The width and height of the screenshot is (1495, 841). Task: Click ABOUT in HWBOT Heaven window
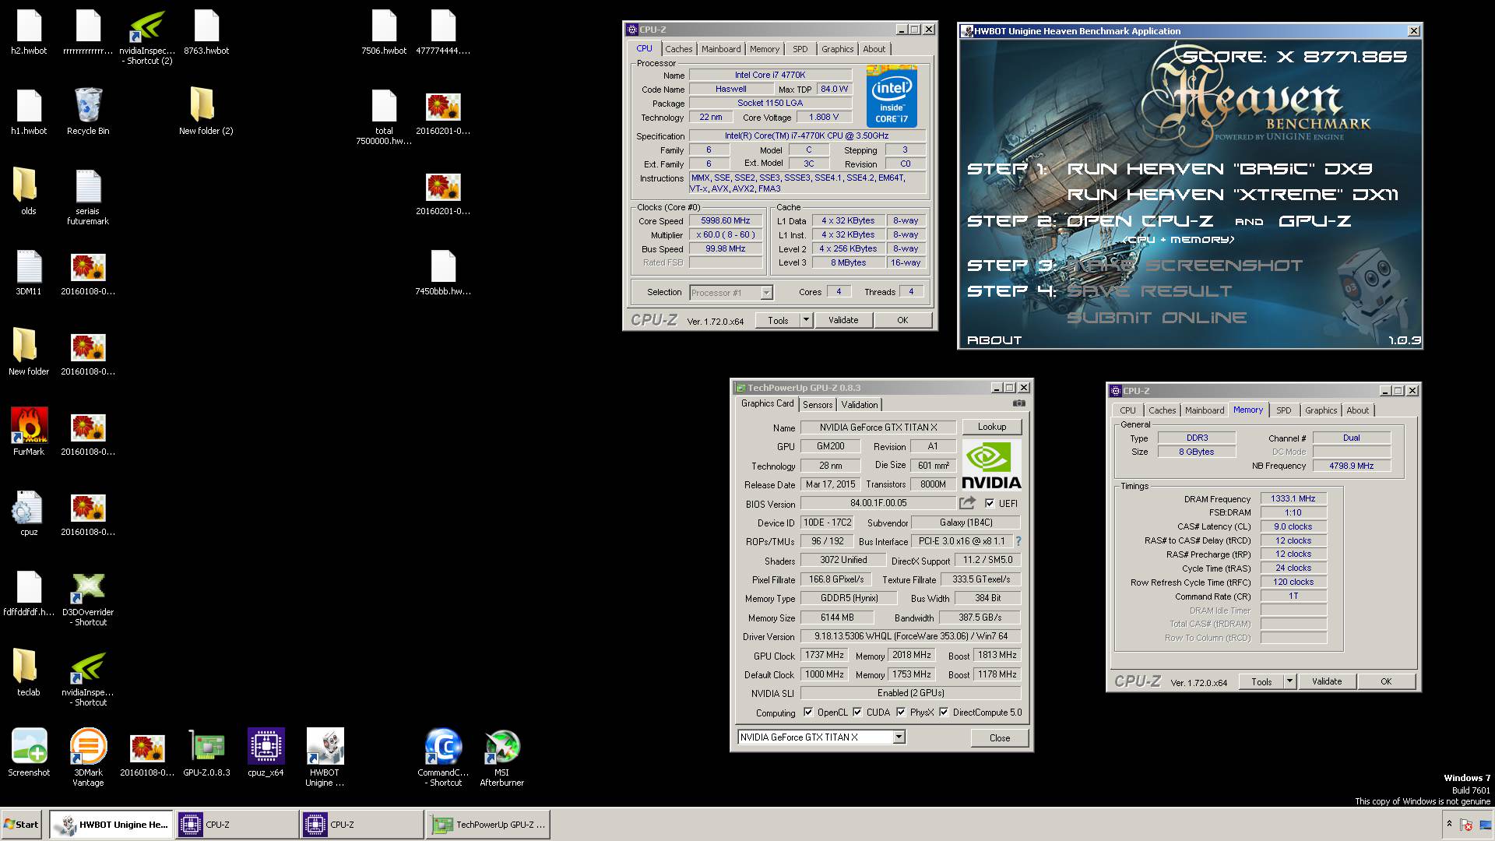pyautogui.click(x=994, y=340)
